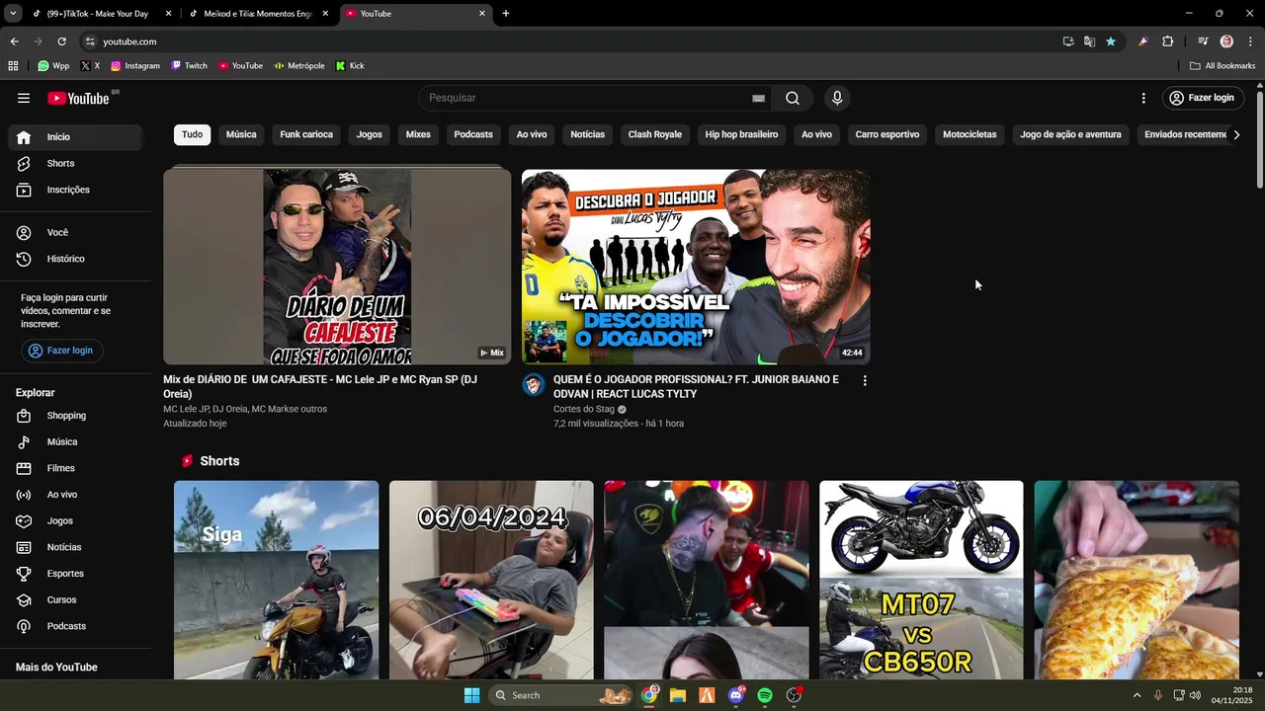Go back in browser
Screen dimensions: 1265x711
pyautogui.click(x=14, y=41)
